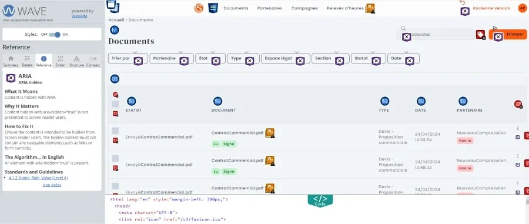Click the Ancienne version link
Image resolution: width=529 pixels, height=224 pixels.
(491, 8)
